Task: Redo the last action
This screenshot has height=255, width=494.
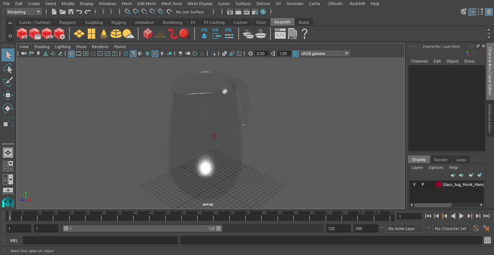Action: pyautogui.click(x=88, y=12)
